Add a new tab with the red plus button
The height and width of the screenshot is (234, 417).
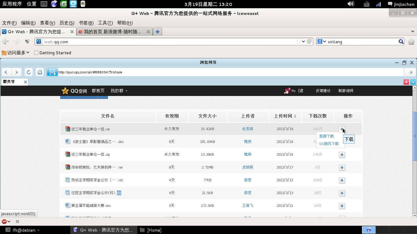[x=406, y=82]
